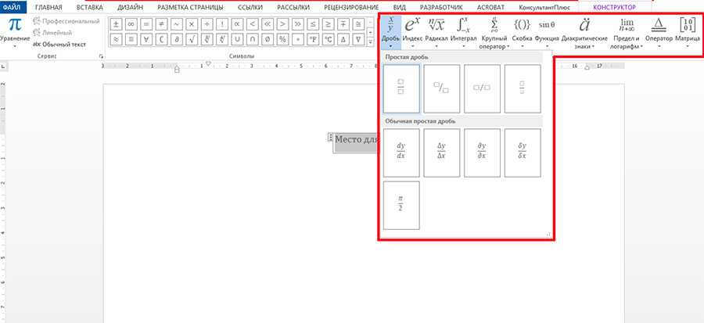Image resolution: width=704 pixels, height=323 pixels.
Task: Insert the square root symbol
Action: (x=192, y=39)
